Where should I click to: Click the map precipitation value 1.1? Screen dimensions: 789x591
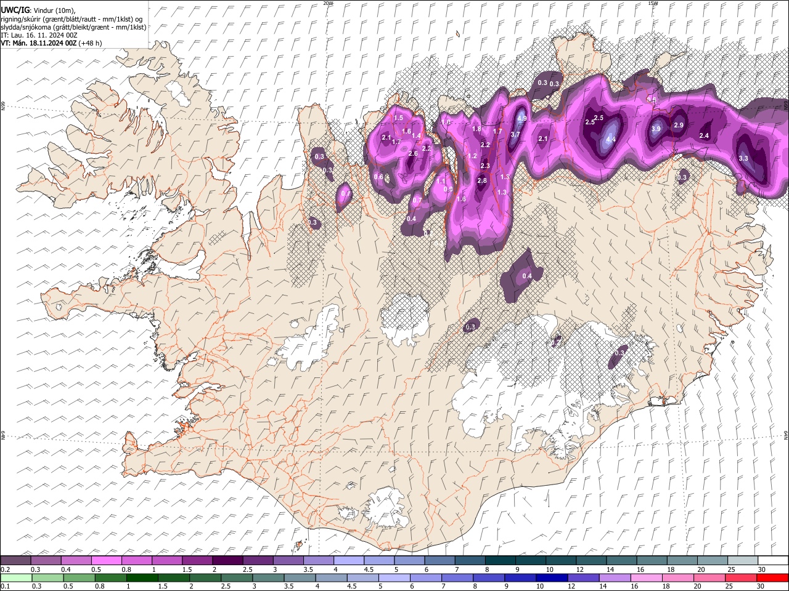[x=441, y=182]
